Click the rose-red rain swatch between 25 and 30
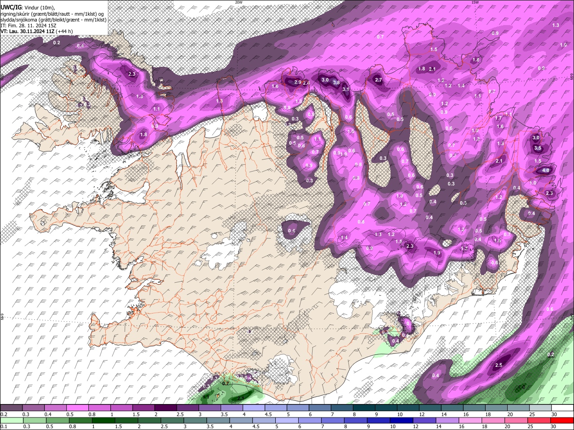The width and height of the screenshot is (574, 430). (540, 421)
